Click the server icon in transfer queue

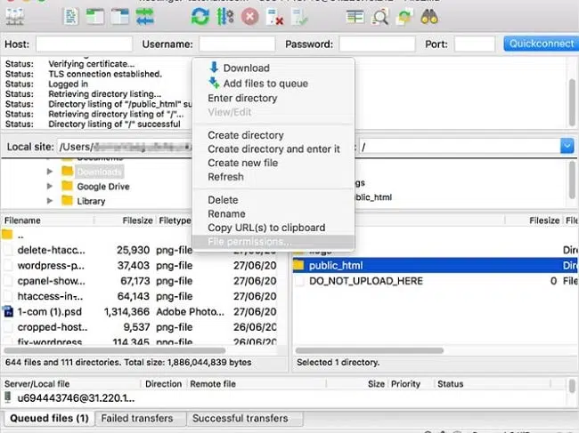click(x=8, y=397)
